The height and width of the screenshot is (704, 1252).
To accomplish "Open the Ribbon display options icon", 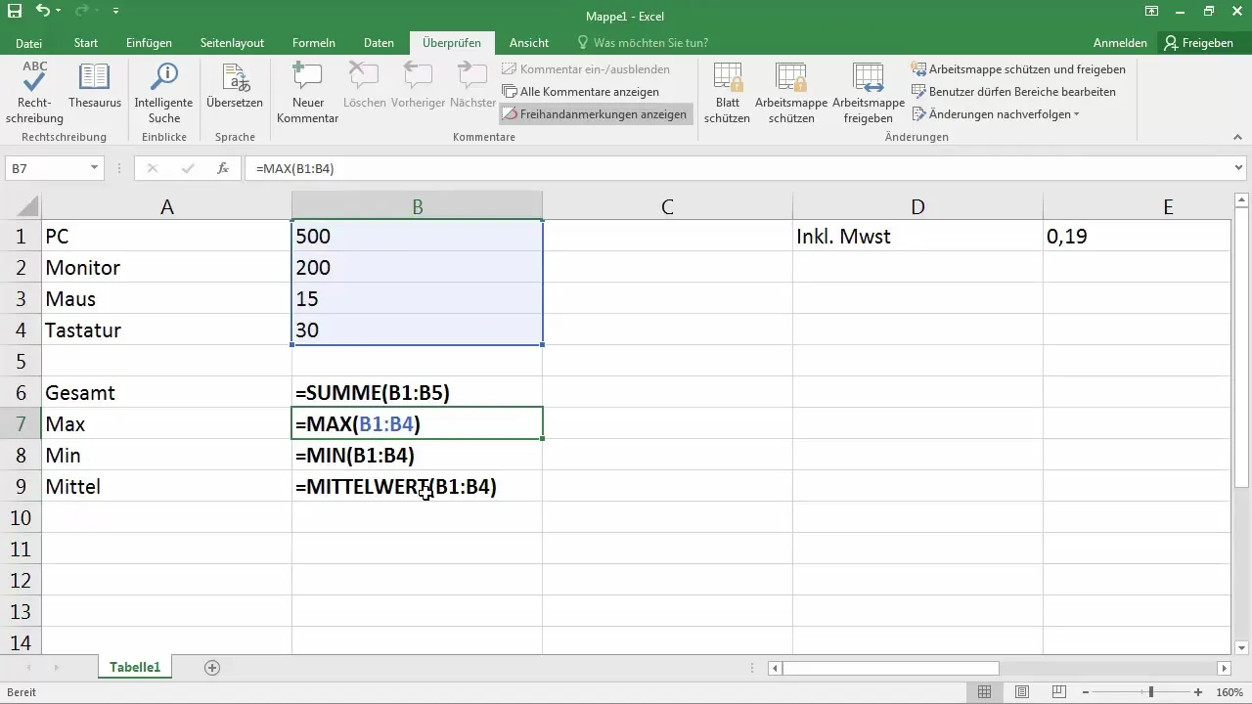I will coord(1150,12).
